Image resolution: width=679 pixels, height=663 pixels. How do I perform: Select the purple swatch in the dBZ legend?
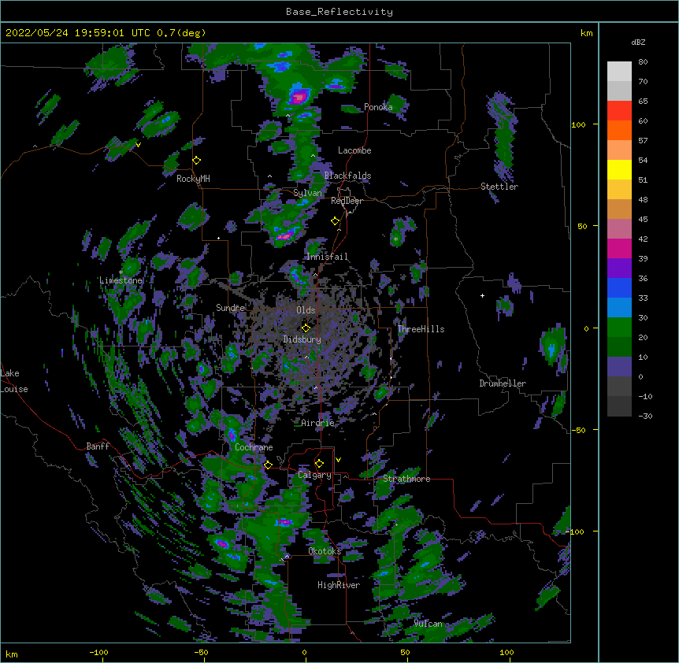(619, 269)
